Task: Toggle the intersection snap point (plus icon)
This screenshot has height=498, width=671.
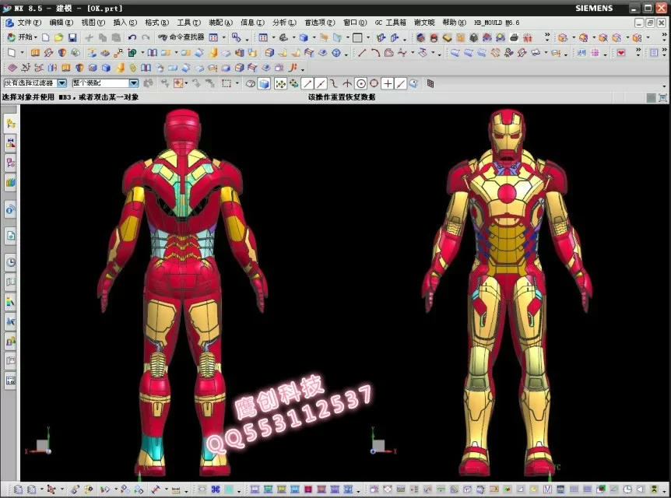Action: [x=387, y=83]
